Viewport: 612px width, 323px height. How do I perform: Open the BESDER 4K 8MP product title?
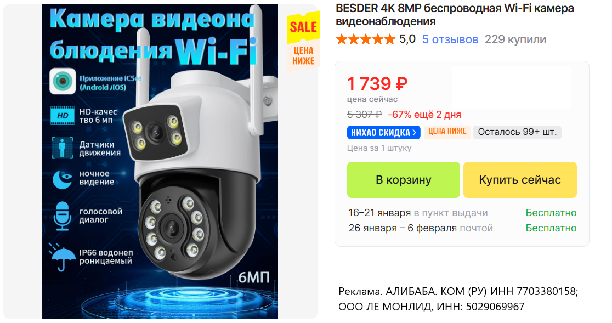pyautogui.click(x=455, y=14)
